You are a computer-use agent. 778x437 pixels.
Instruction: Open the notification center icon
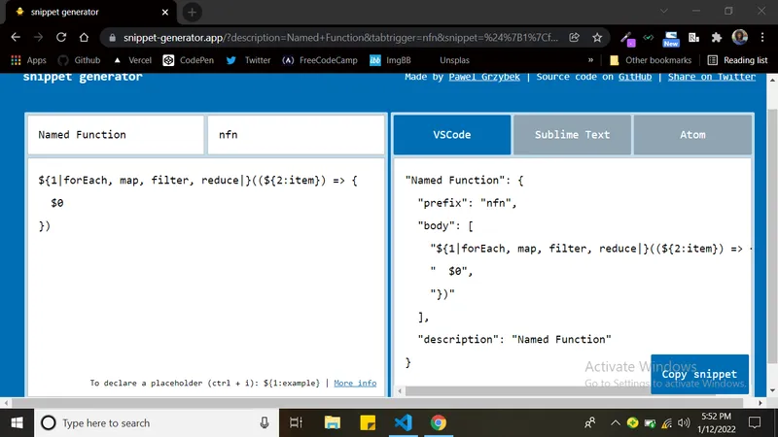(x=755, y=423)
